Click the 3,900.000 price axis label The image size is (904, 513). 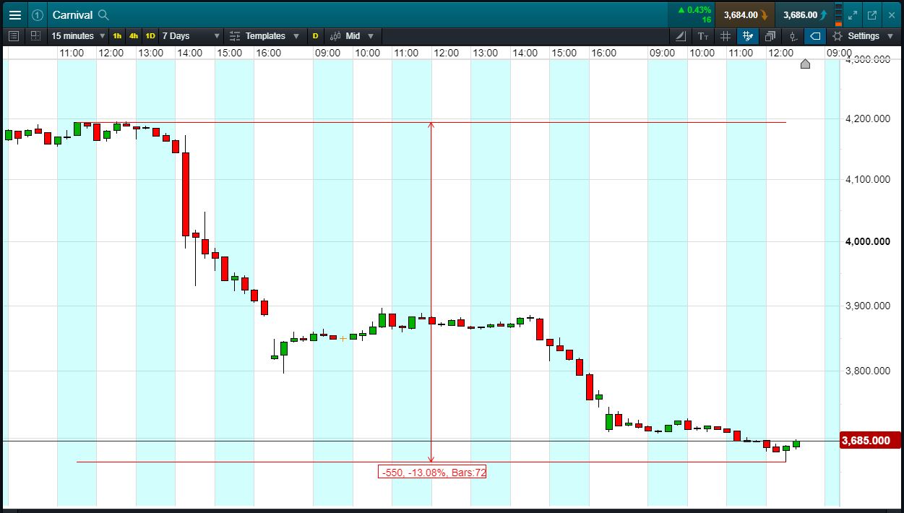click(x=867, y=306)
